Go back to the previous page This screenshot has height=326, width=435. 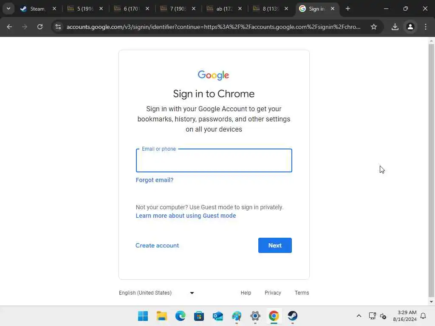pyautogui.click(x=9, y=27)
